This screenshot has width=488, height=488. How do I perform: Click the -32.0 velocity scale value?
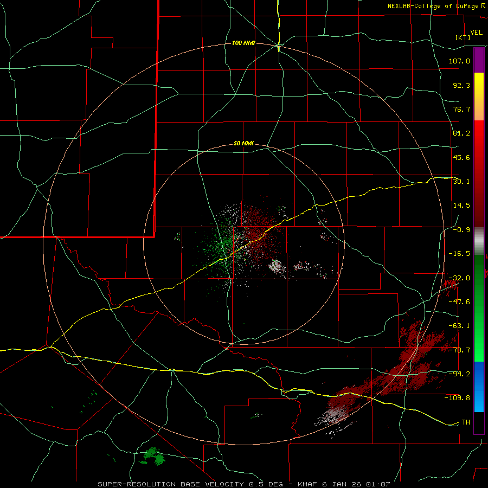459,278
